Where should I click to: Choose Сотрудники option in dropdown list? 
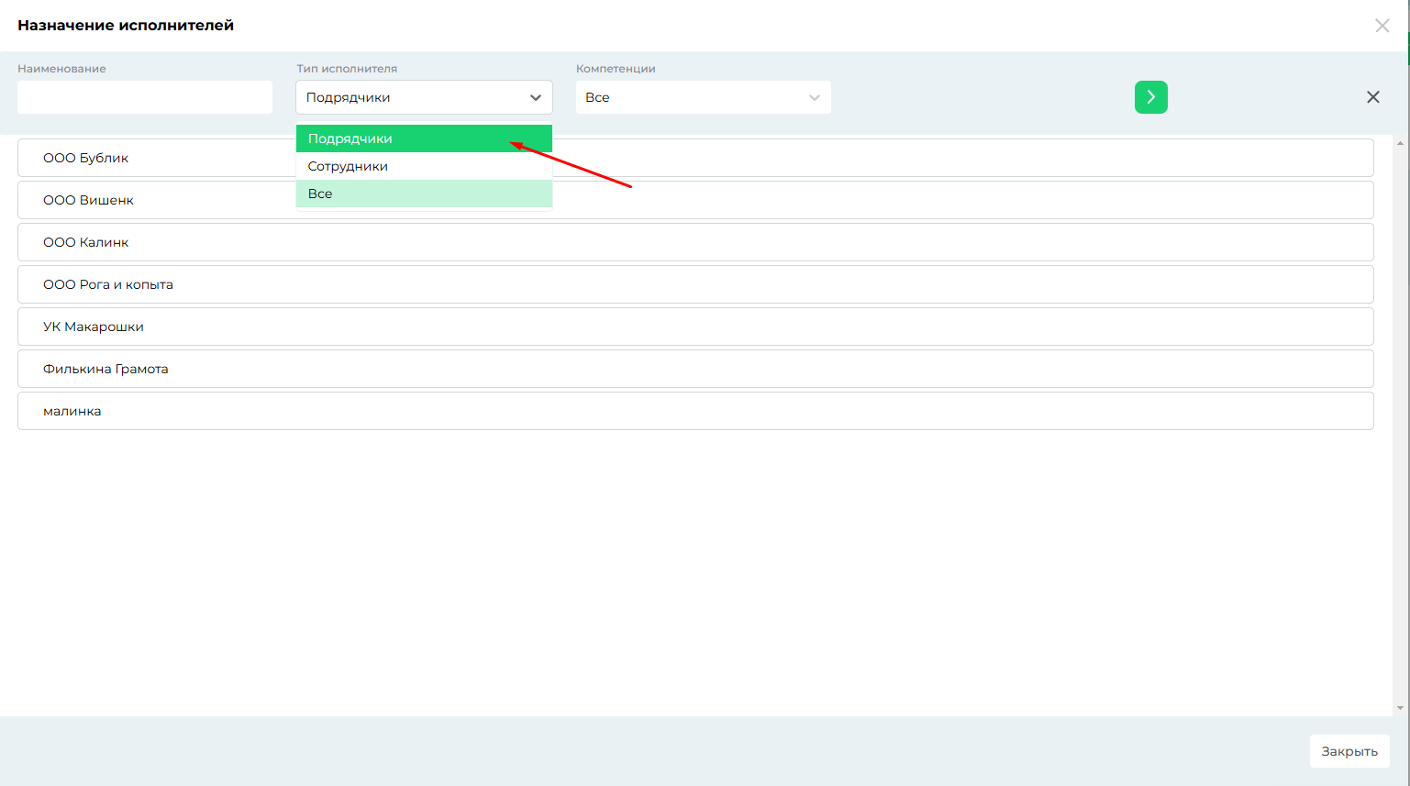coord(424,166)
